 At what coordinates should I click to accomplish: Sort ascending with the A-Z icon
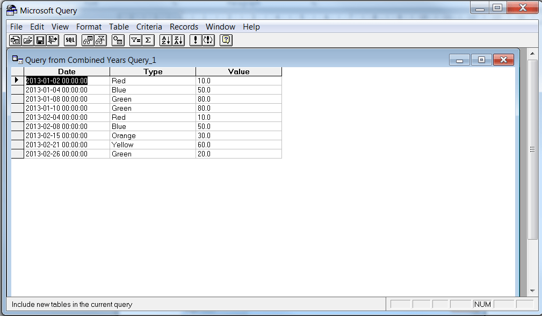[165, 40]
